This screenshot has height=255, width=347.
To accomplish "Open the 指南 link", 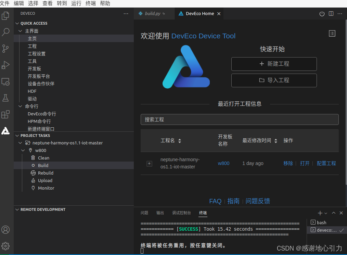I will [x=233, y=201].
